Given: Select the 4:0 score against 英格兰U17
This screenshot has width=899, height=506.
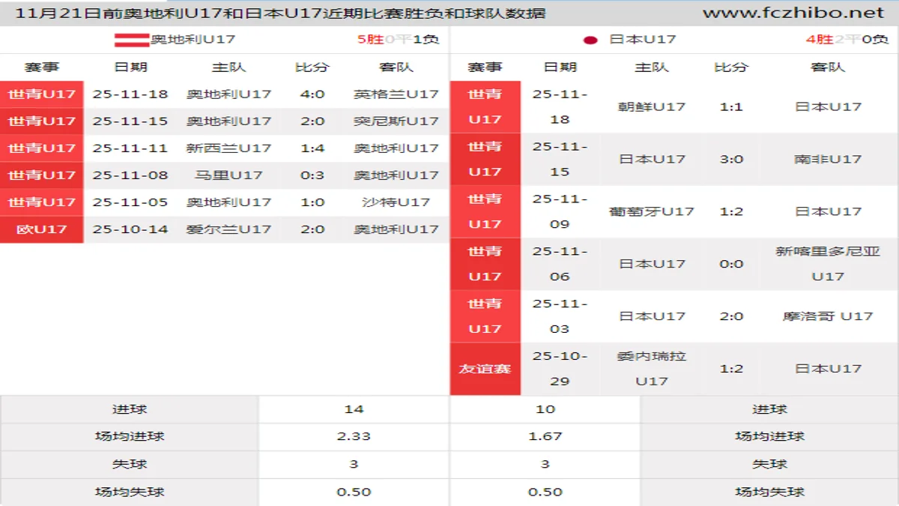Looking at the screenshot, I should pos(312,94).
